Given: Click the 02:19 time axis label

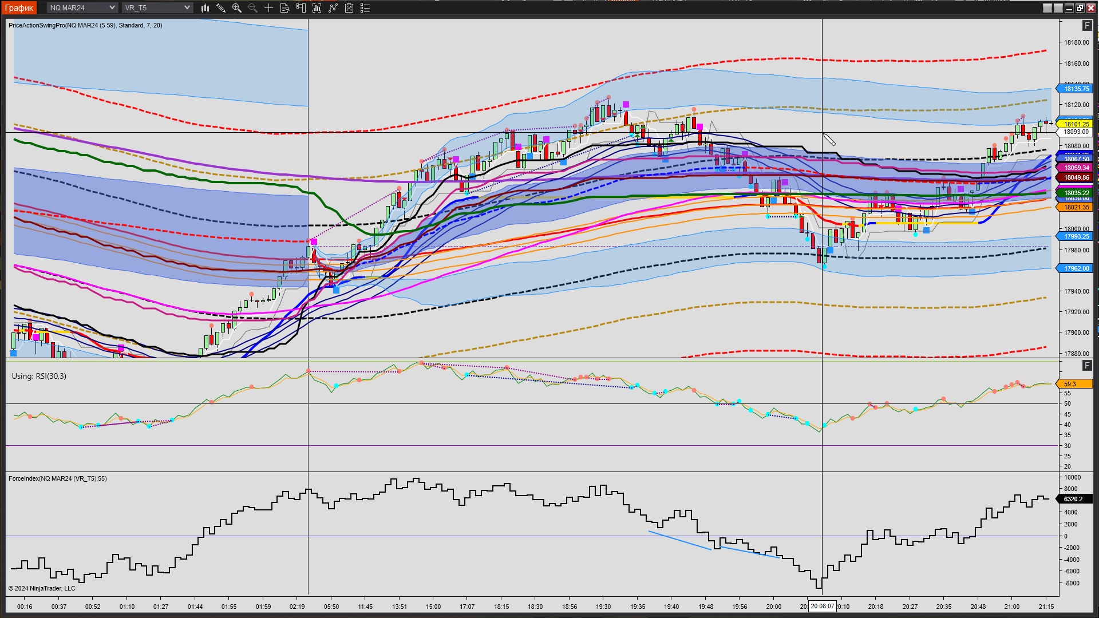Looking at the screenshot, I should [x=297, y=607].
